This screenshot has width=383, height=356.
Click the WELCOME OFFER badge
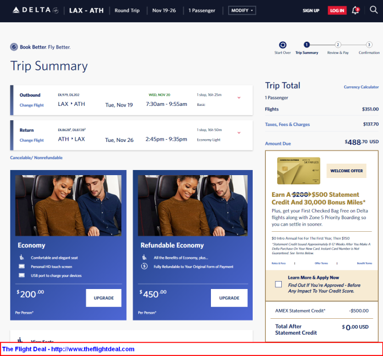[x=346, y=171]
